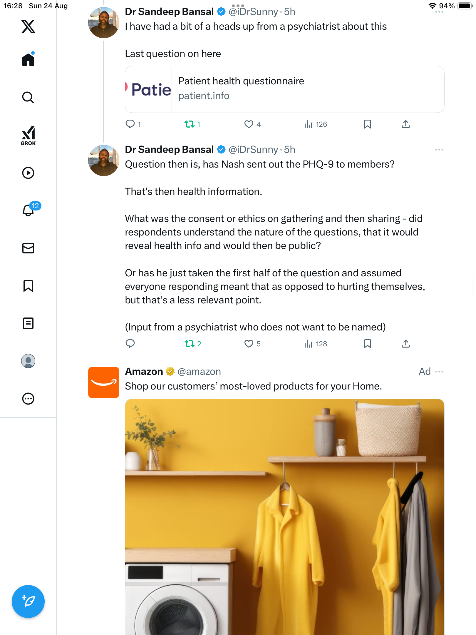Open notifications with 12 badge

[29, 210]
